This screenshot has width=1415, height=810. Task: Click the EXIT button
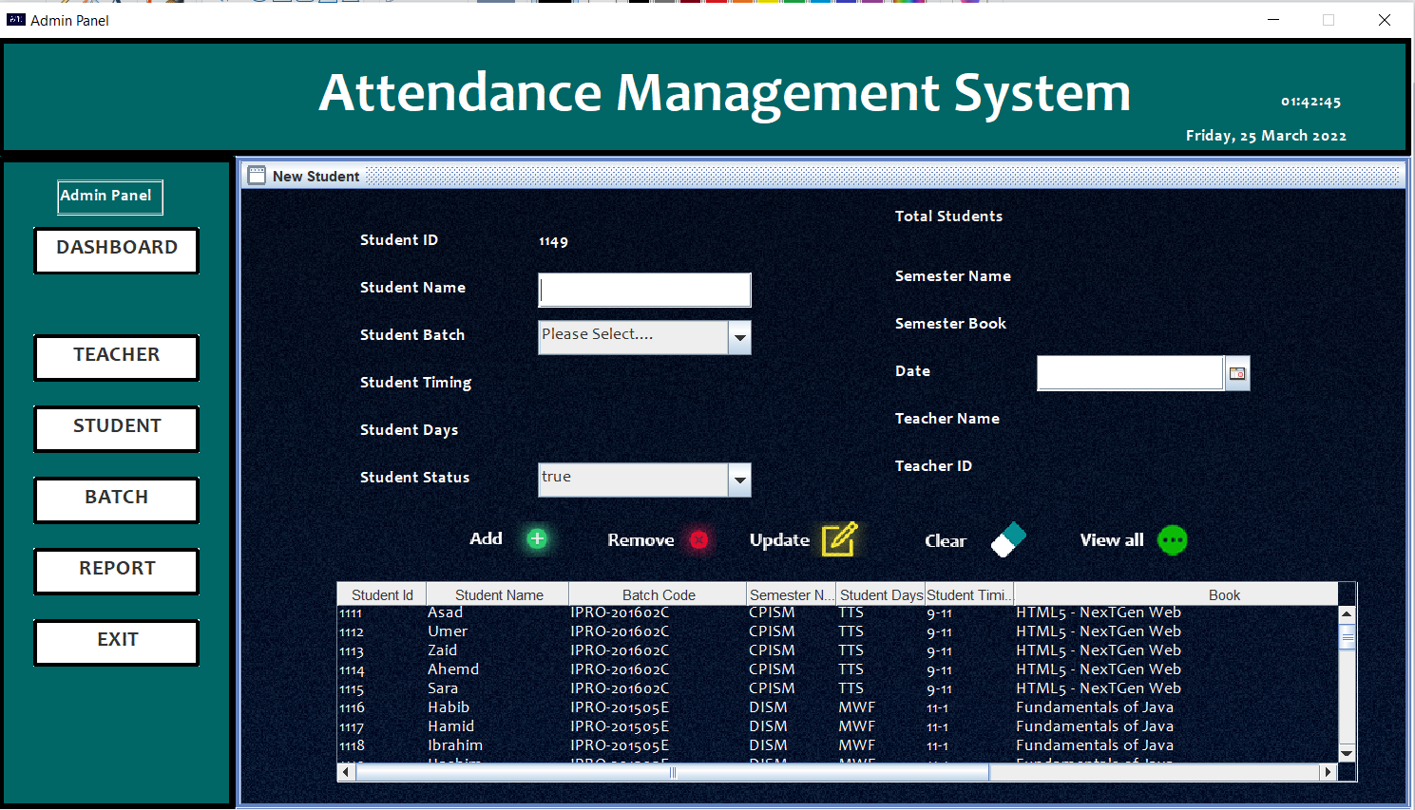point(117,642)
